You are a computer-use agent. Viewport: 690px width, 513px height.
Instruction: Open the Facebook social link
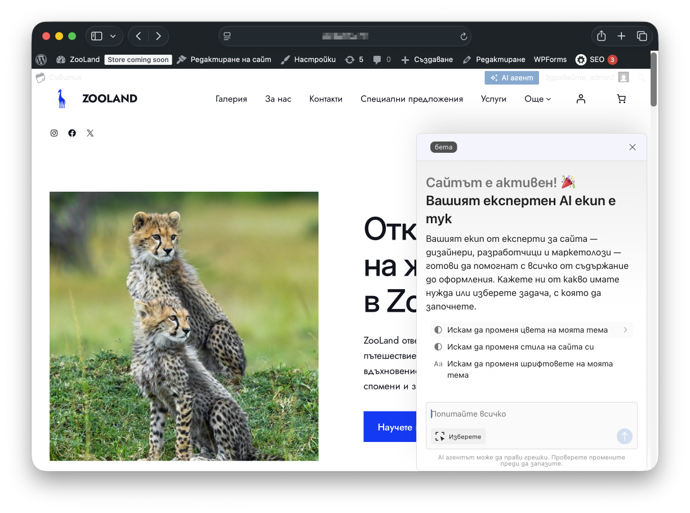[x=72, y=133]
